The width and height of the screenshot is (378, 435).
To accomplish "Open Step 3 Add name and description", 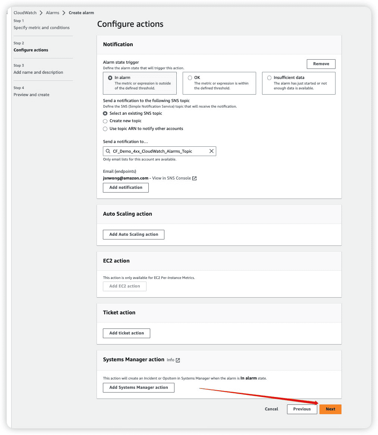I will pos(38,72).
